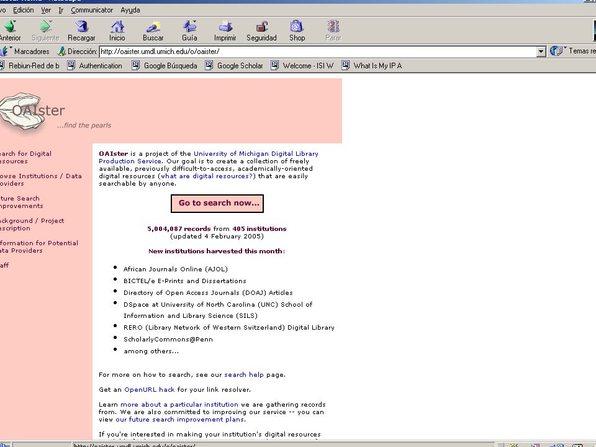The image size is (596, 447).
Task: Open the Communicator menu
Action: (92, 11)
